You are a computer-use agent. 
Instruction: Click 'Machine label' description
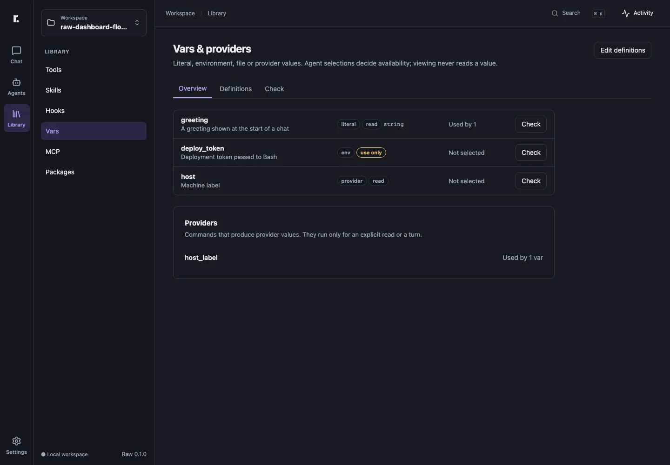[200, 185]
